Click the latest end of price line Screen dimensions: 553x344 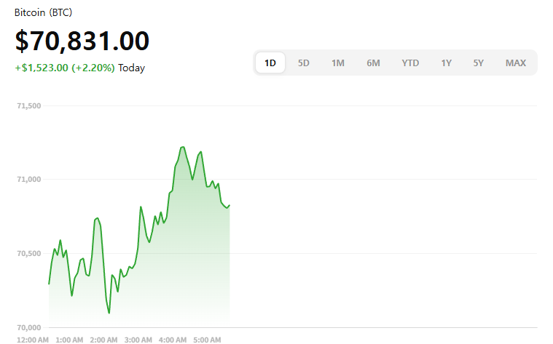[230, 205]
